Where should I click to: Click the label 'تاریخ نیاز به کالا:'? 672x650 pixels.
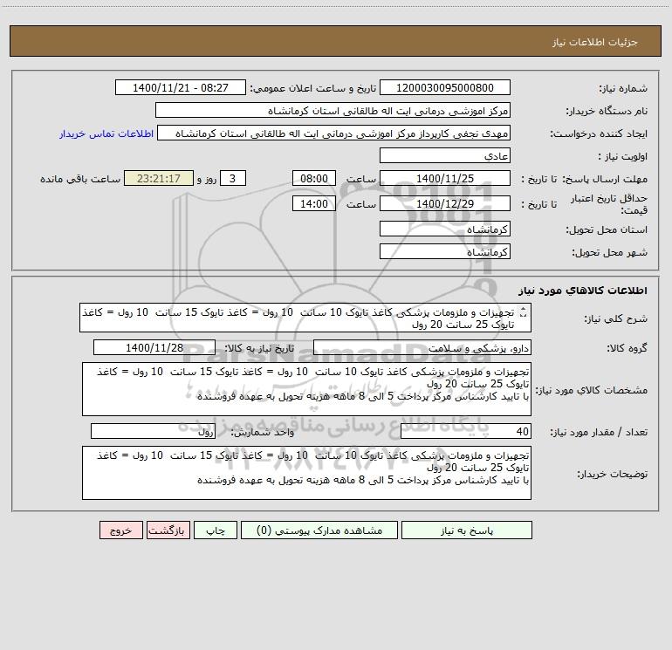(x=259, y=348)
